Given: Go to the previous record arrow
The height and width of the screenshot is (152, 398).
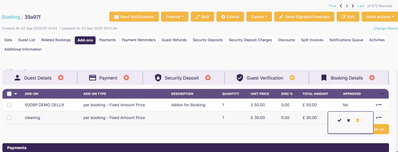Looking at the screenshot, I should pos(341,6).
